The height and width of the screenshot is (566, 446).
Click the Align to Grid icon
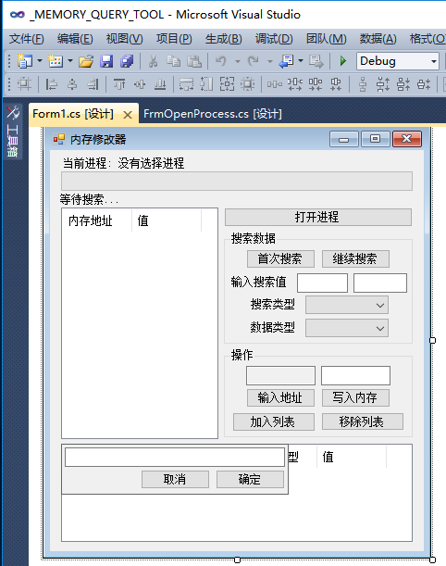pyautogui.click(x=24, y=84)
